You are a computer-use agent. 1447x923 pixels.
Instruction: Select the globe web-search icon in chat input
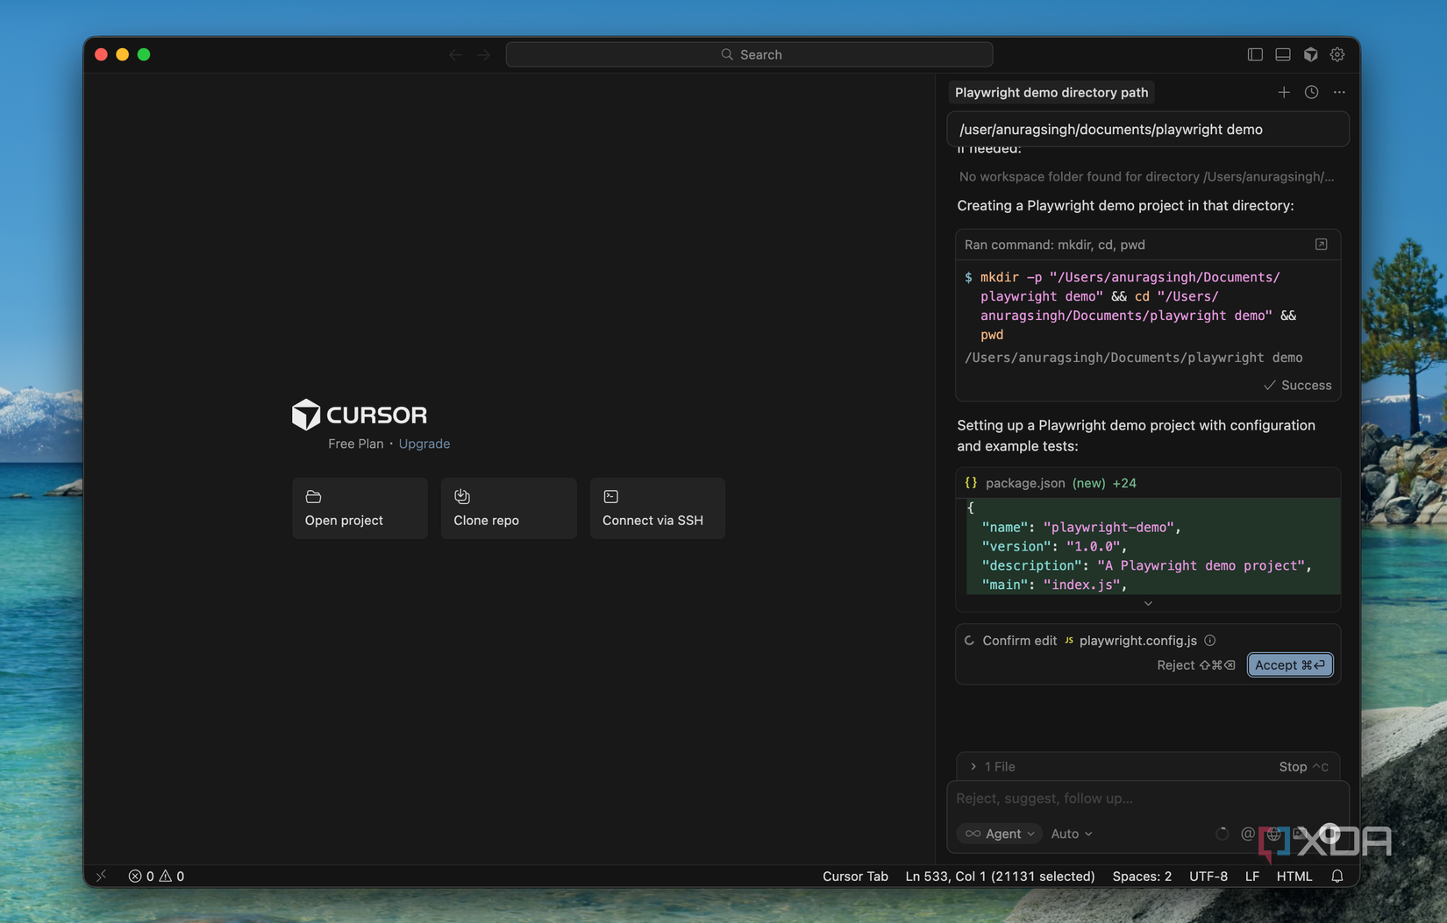click(1273, 834)
